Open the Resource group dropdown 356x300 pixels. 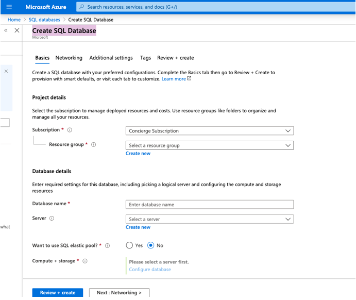(209, 145)
